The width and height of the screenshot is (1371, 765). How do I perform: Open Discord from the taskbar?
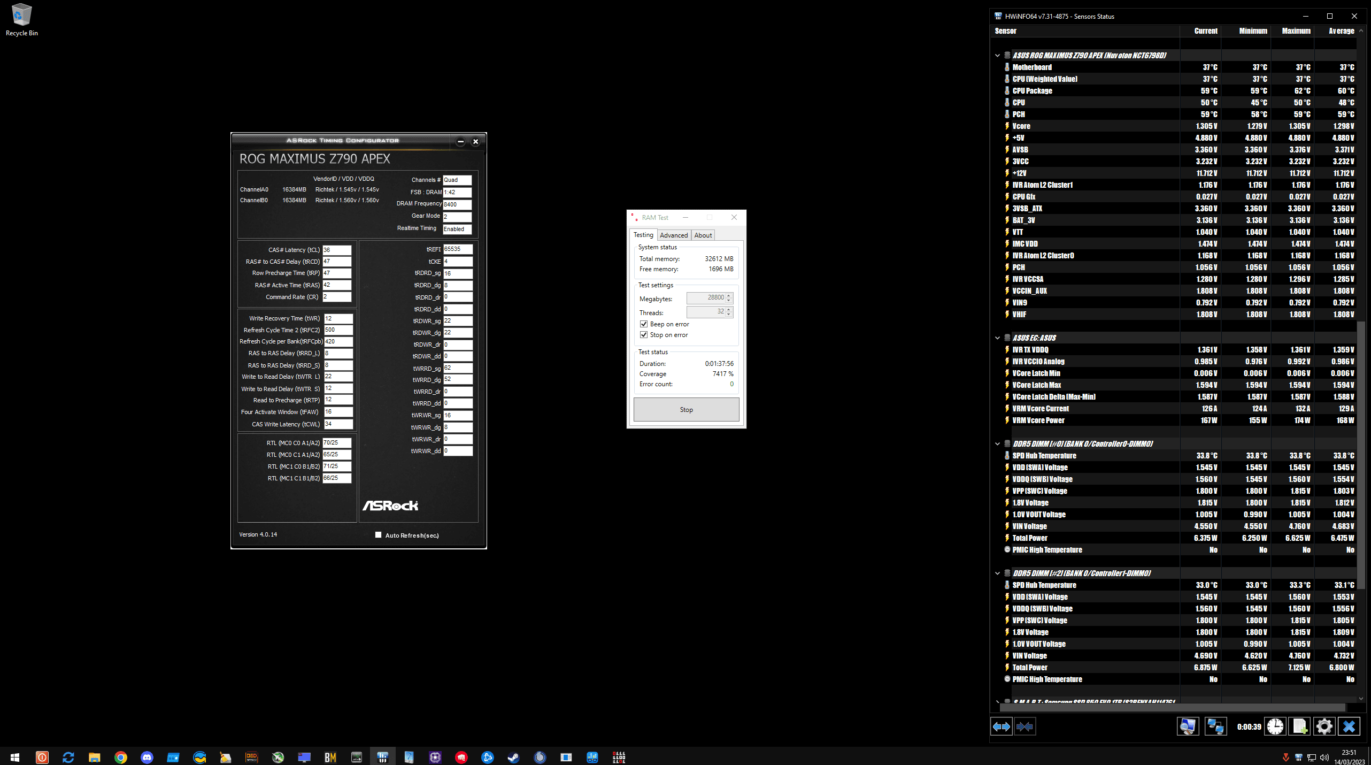147,757
